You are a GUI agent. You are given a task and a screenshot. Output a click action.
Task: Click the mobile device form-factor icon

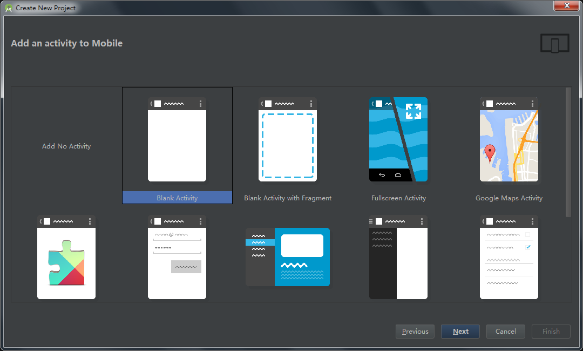(x=555, y=44)
